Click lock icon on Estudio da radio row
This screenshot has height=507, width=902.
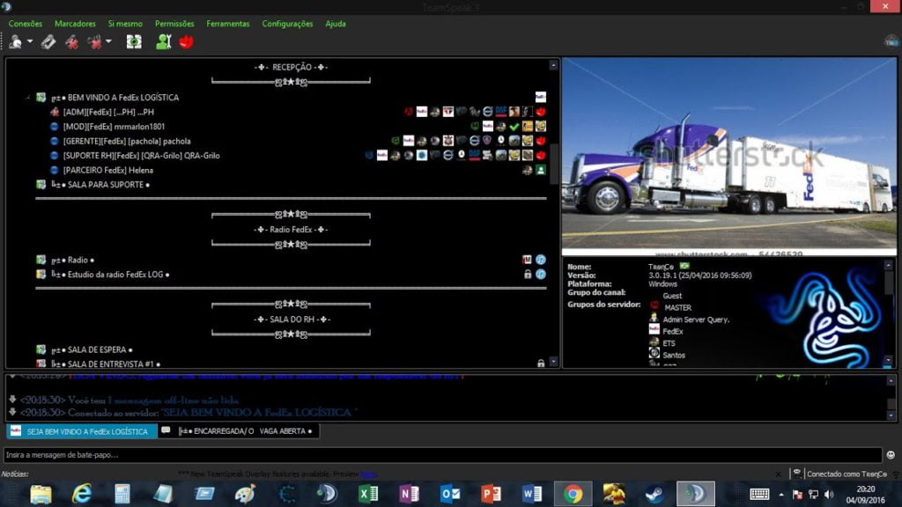[528, 275]
